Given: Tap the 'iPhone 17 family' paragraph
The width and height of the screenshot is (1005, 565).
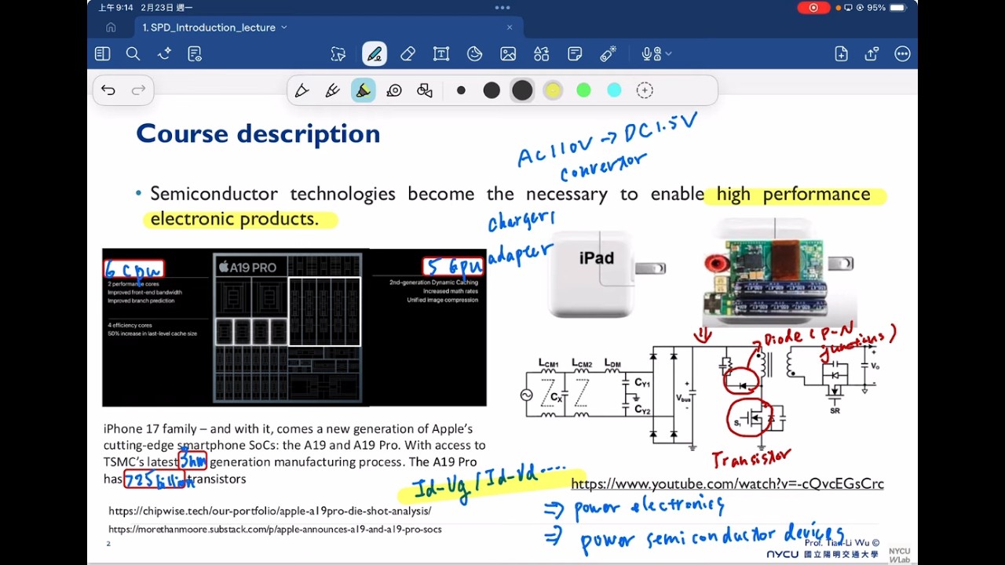Looking at the screenshot, I should point(294,454).
